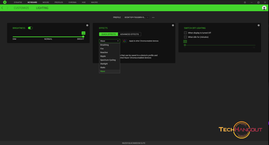Screen dimensions: 269x145
Task: Click 'Apply to other Chroma-enabled devices' text
Action: click(x=144, y=41)
